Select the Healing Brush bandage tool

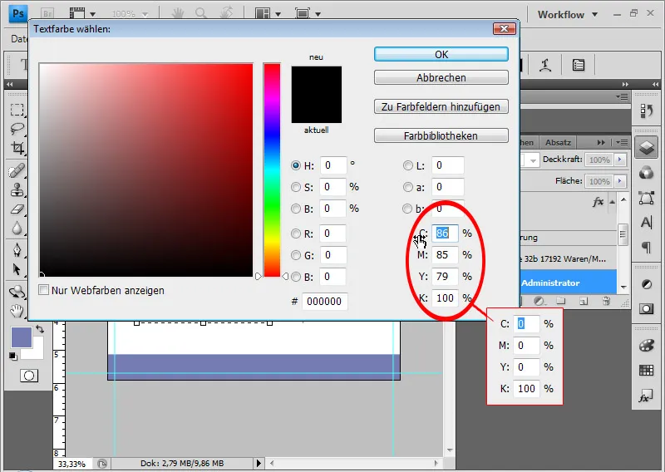point(17,171)
